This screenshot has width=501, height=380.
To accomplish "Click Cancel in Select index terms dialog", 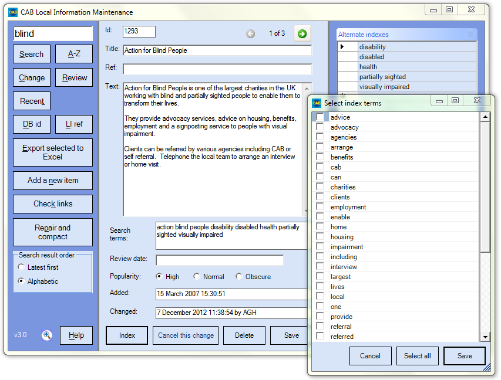I will (x=371, y=356).
